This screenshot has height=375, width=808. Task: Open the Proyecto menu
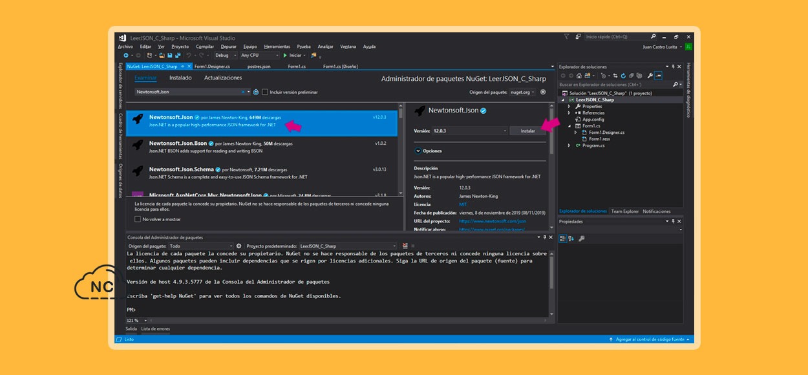[180, 47]
